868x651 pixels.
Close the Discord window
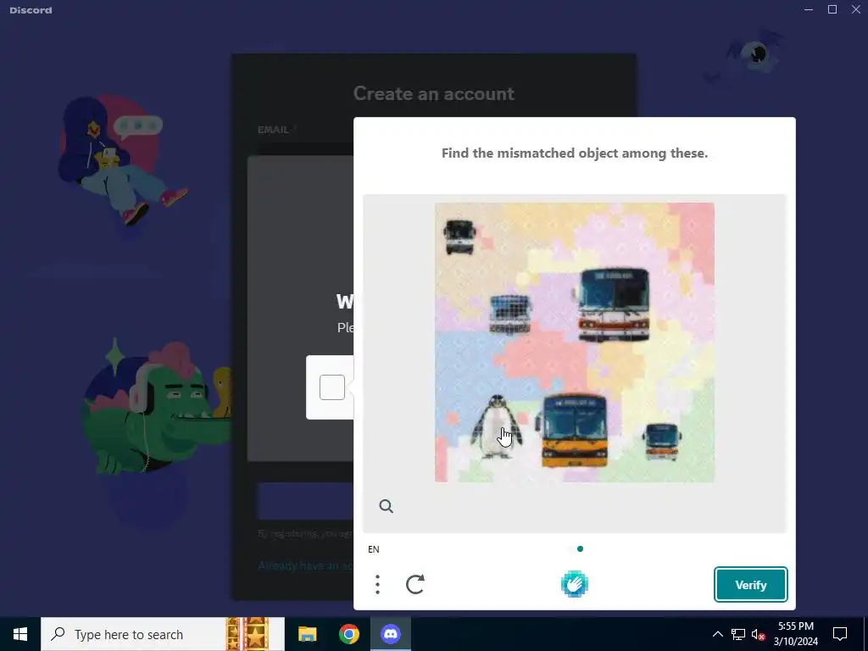point(856,9)
